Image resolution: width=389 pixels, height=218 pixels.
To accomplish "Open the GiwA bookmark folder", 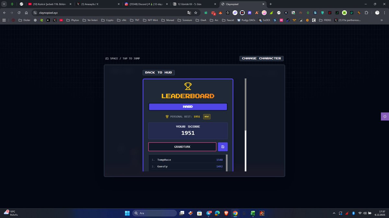I will pyautogui.click(x=201, y=20).
